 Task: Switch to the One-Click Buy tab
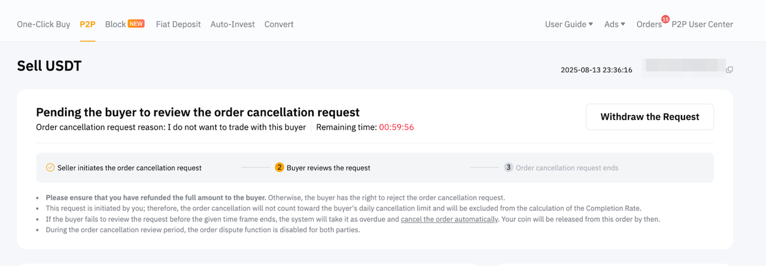pyautogui.click(x=44, y=25)
